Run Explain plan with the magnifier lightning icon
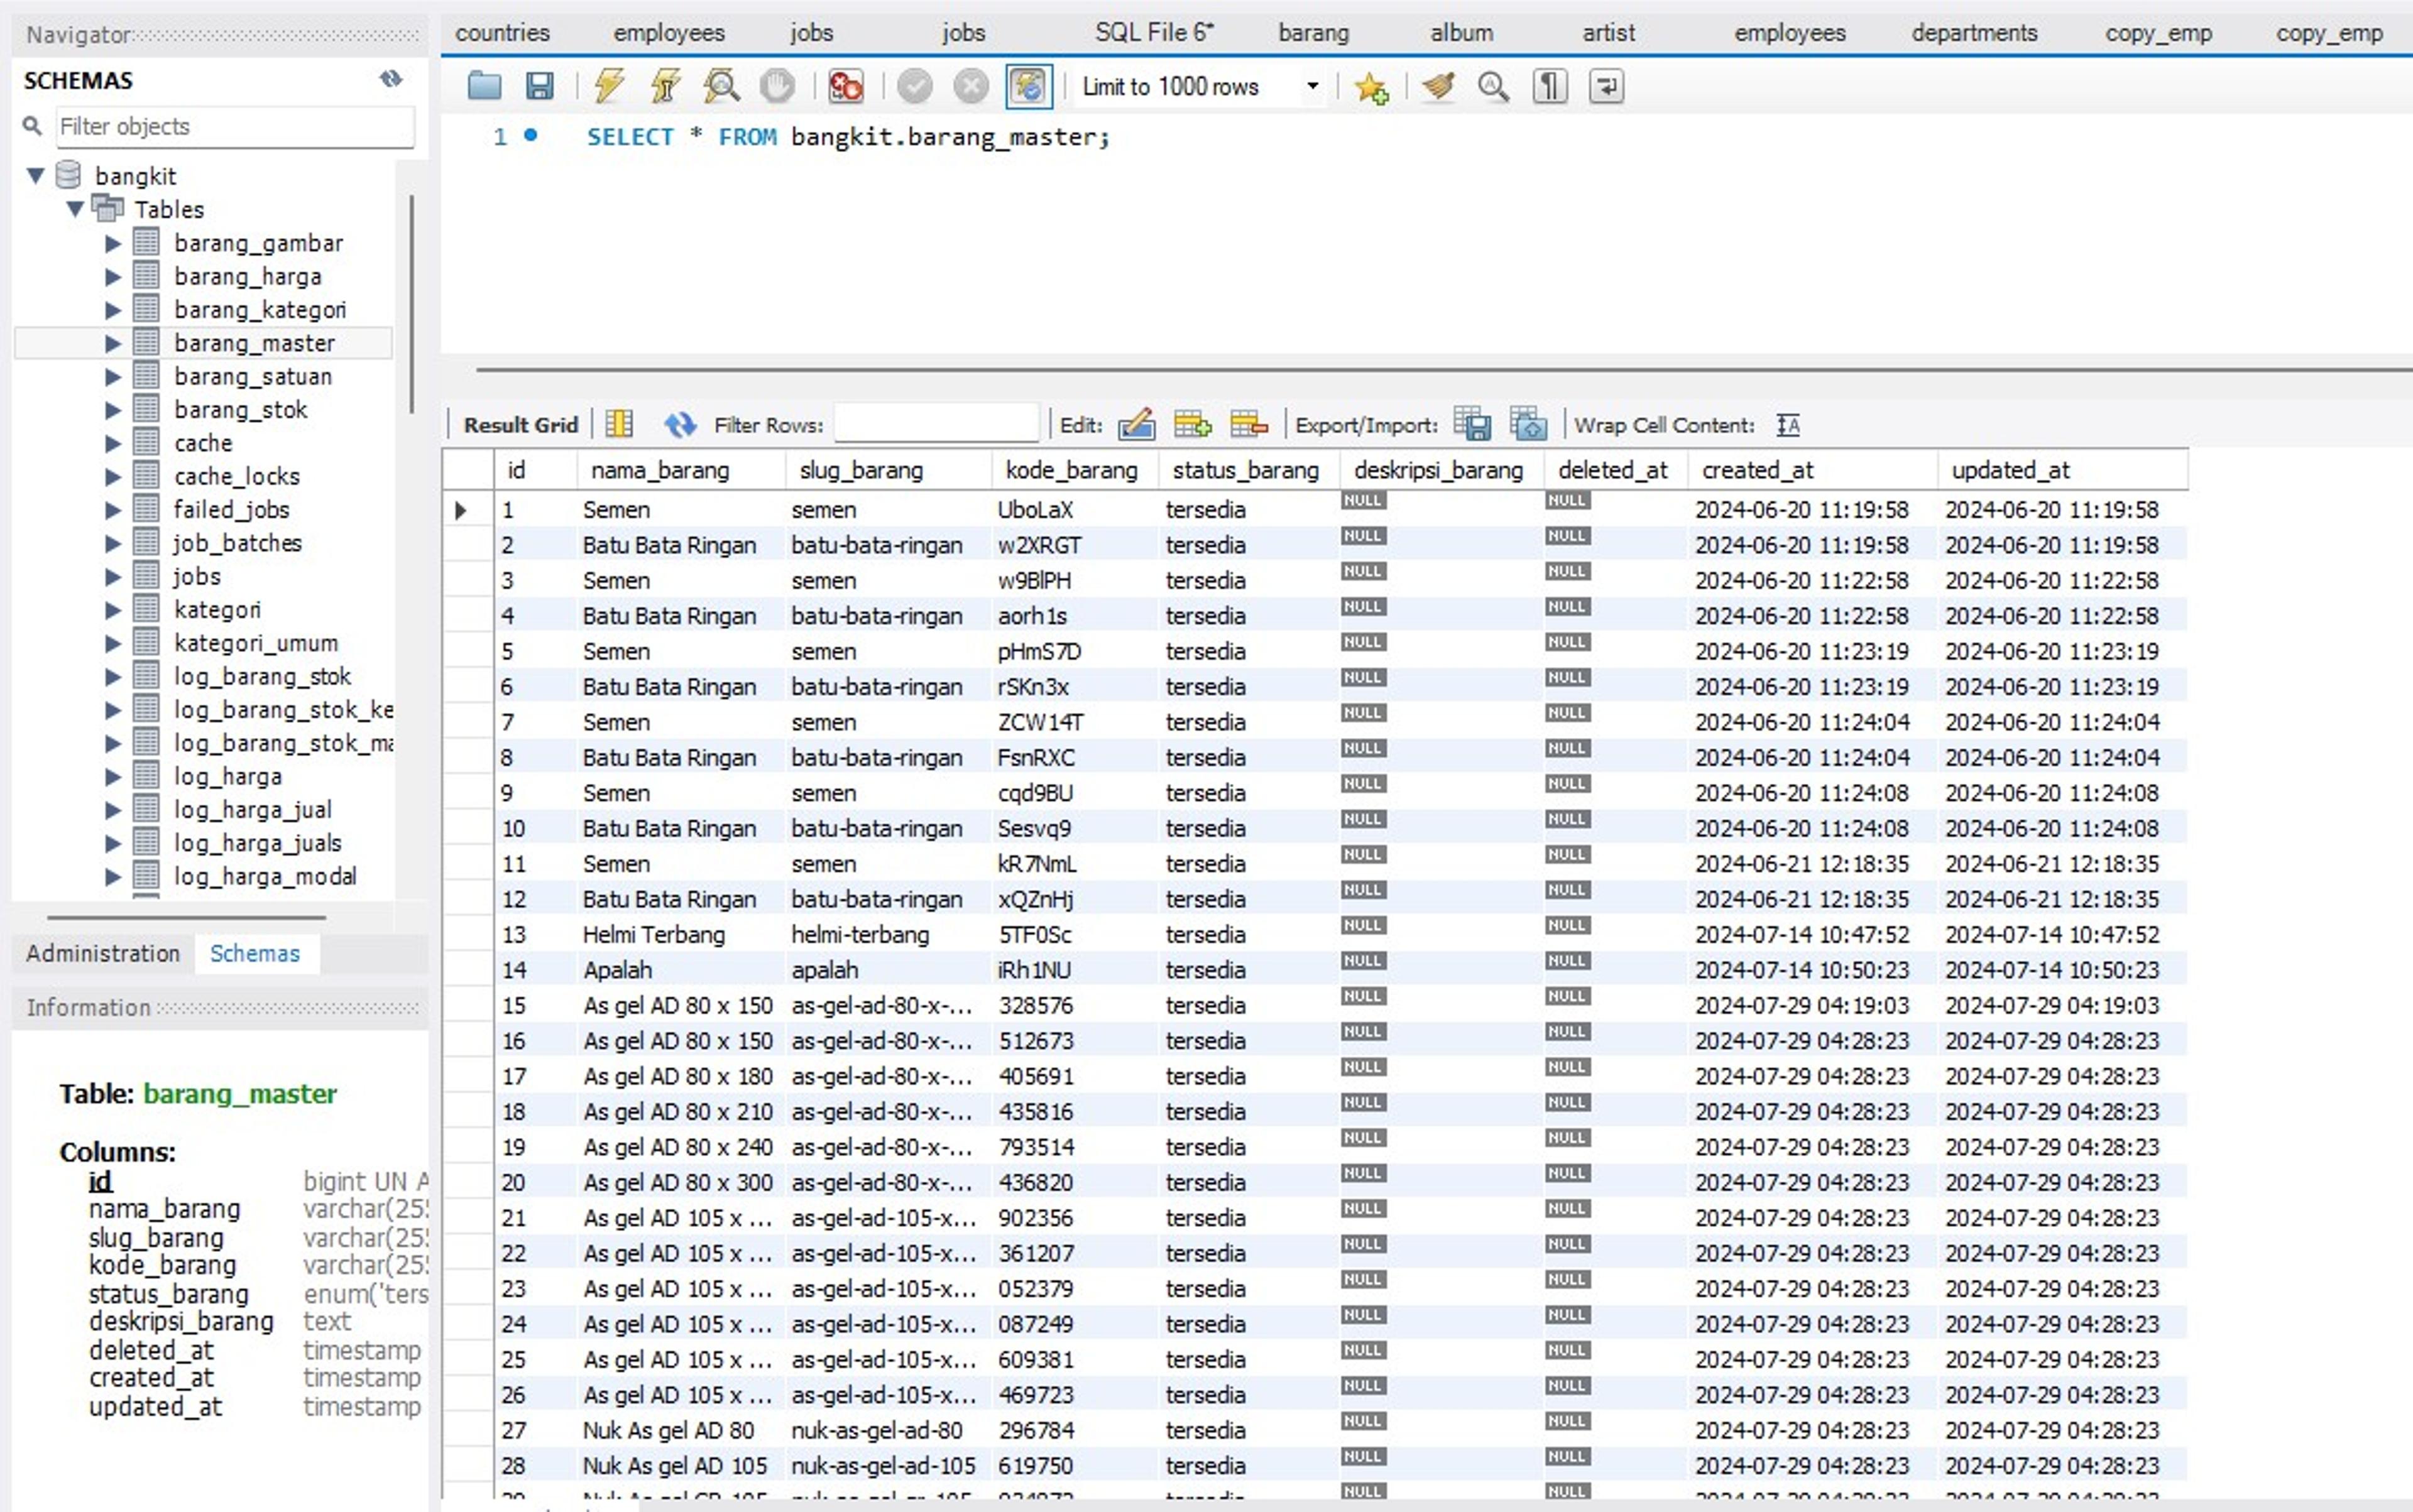2413x1512 pixels. pos(720,87)
